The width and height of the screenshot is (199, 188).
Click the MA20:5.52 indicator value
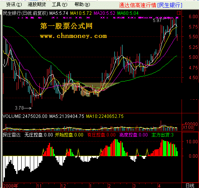coord(104,13)
